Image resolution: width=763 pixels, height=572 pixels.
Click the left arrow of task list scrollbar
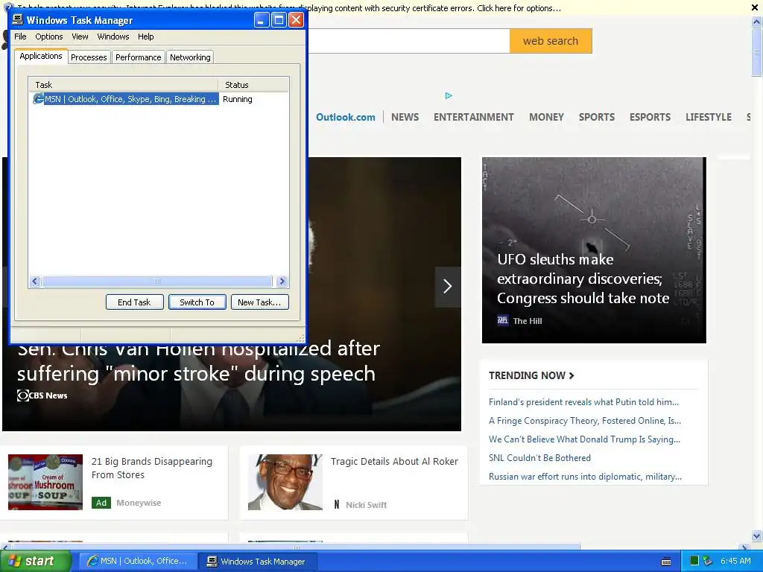click(x=34, y=281)
